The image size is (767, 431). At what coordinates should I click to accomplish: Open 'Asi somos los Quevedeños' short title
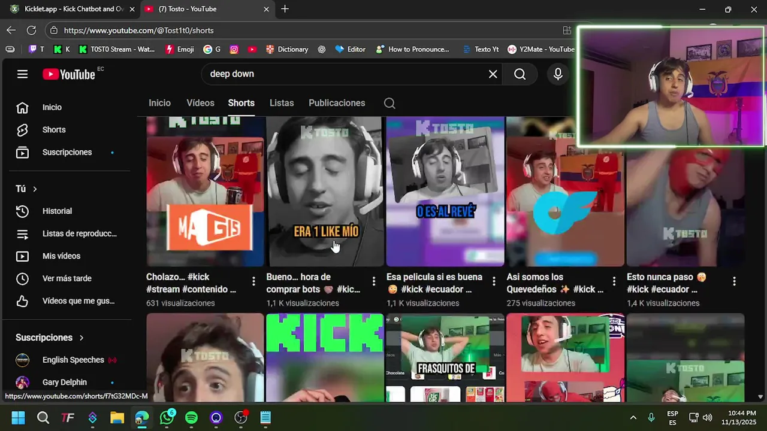(x=555, y=283)
